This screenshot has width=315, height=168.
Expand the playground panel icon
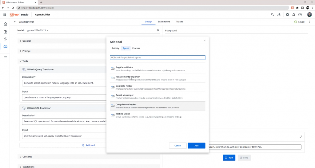pyautogui.click(x=301, y=137)
